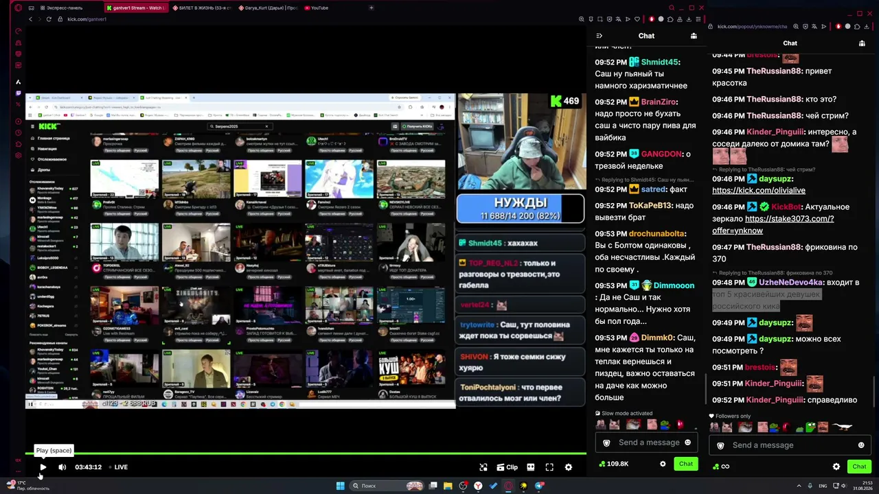
Task: Toggle theater mode in the player
Action: pyautogui.click(x=531, y=467)
